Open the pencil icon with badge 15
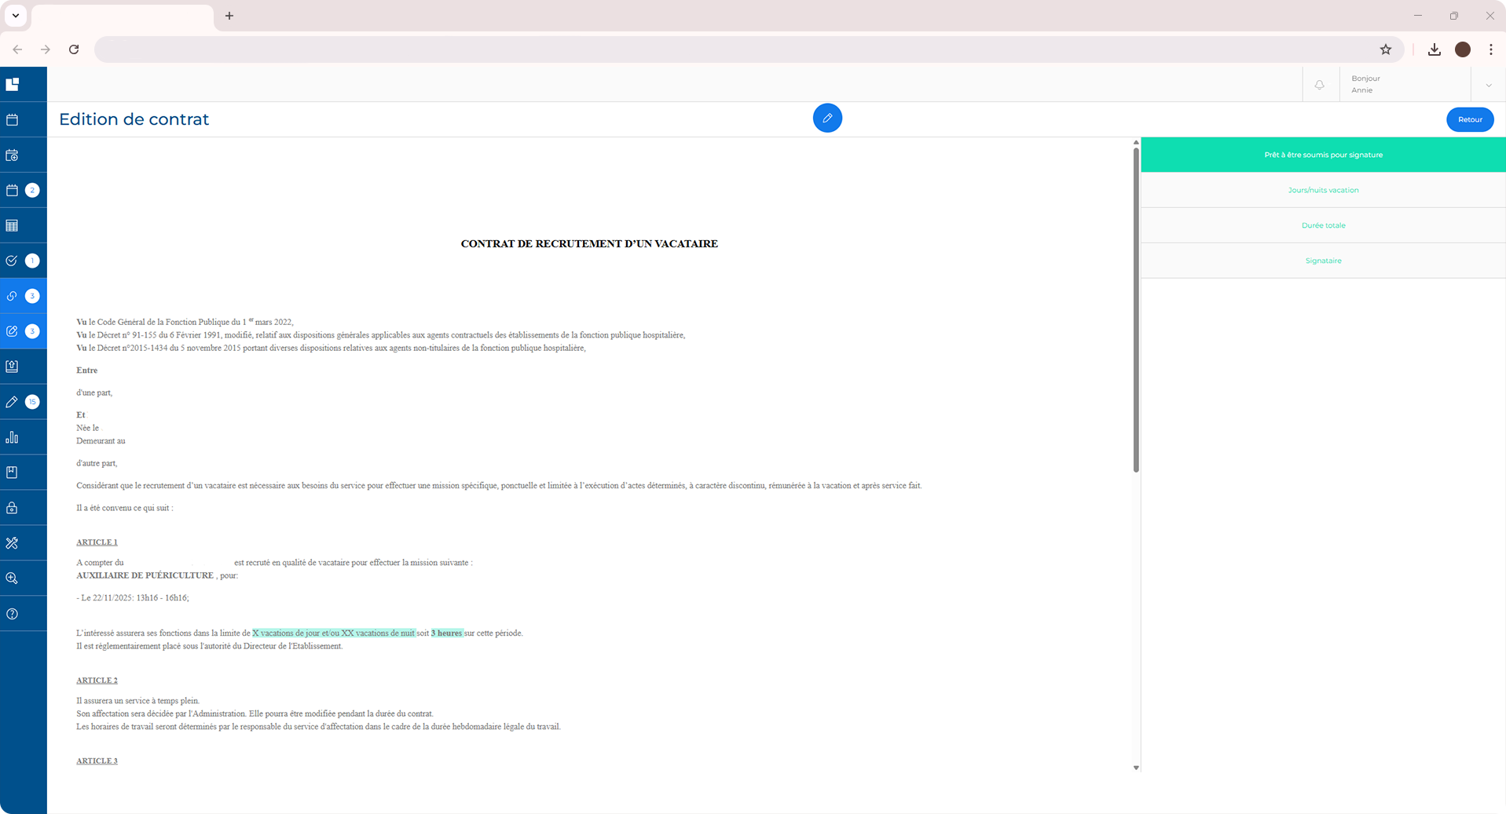 click(x=13, y=402)
